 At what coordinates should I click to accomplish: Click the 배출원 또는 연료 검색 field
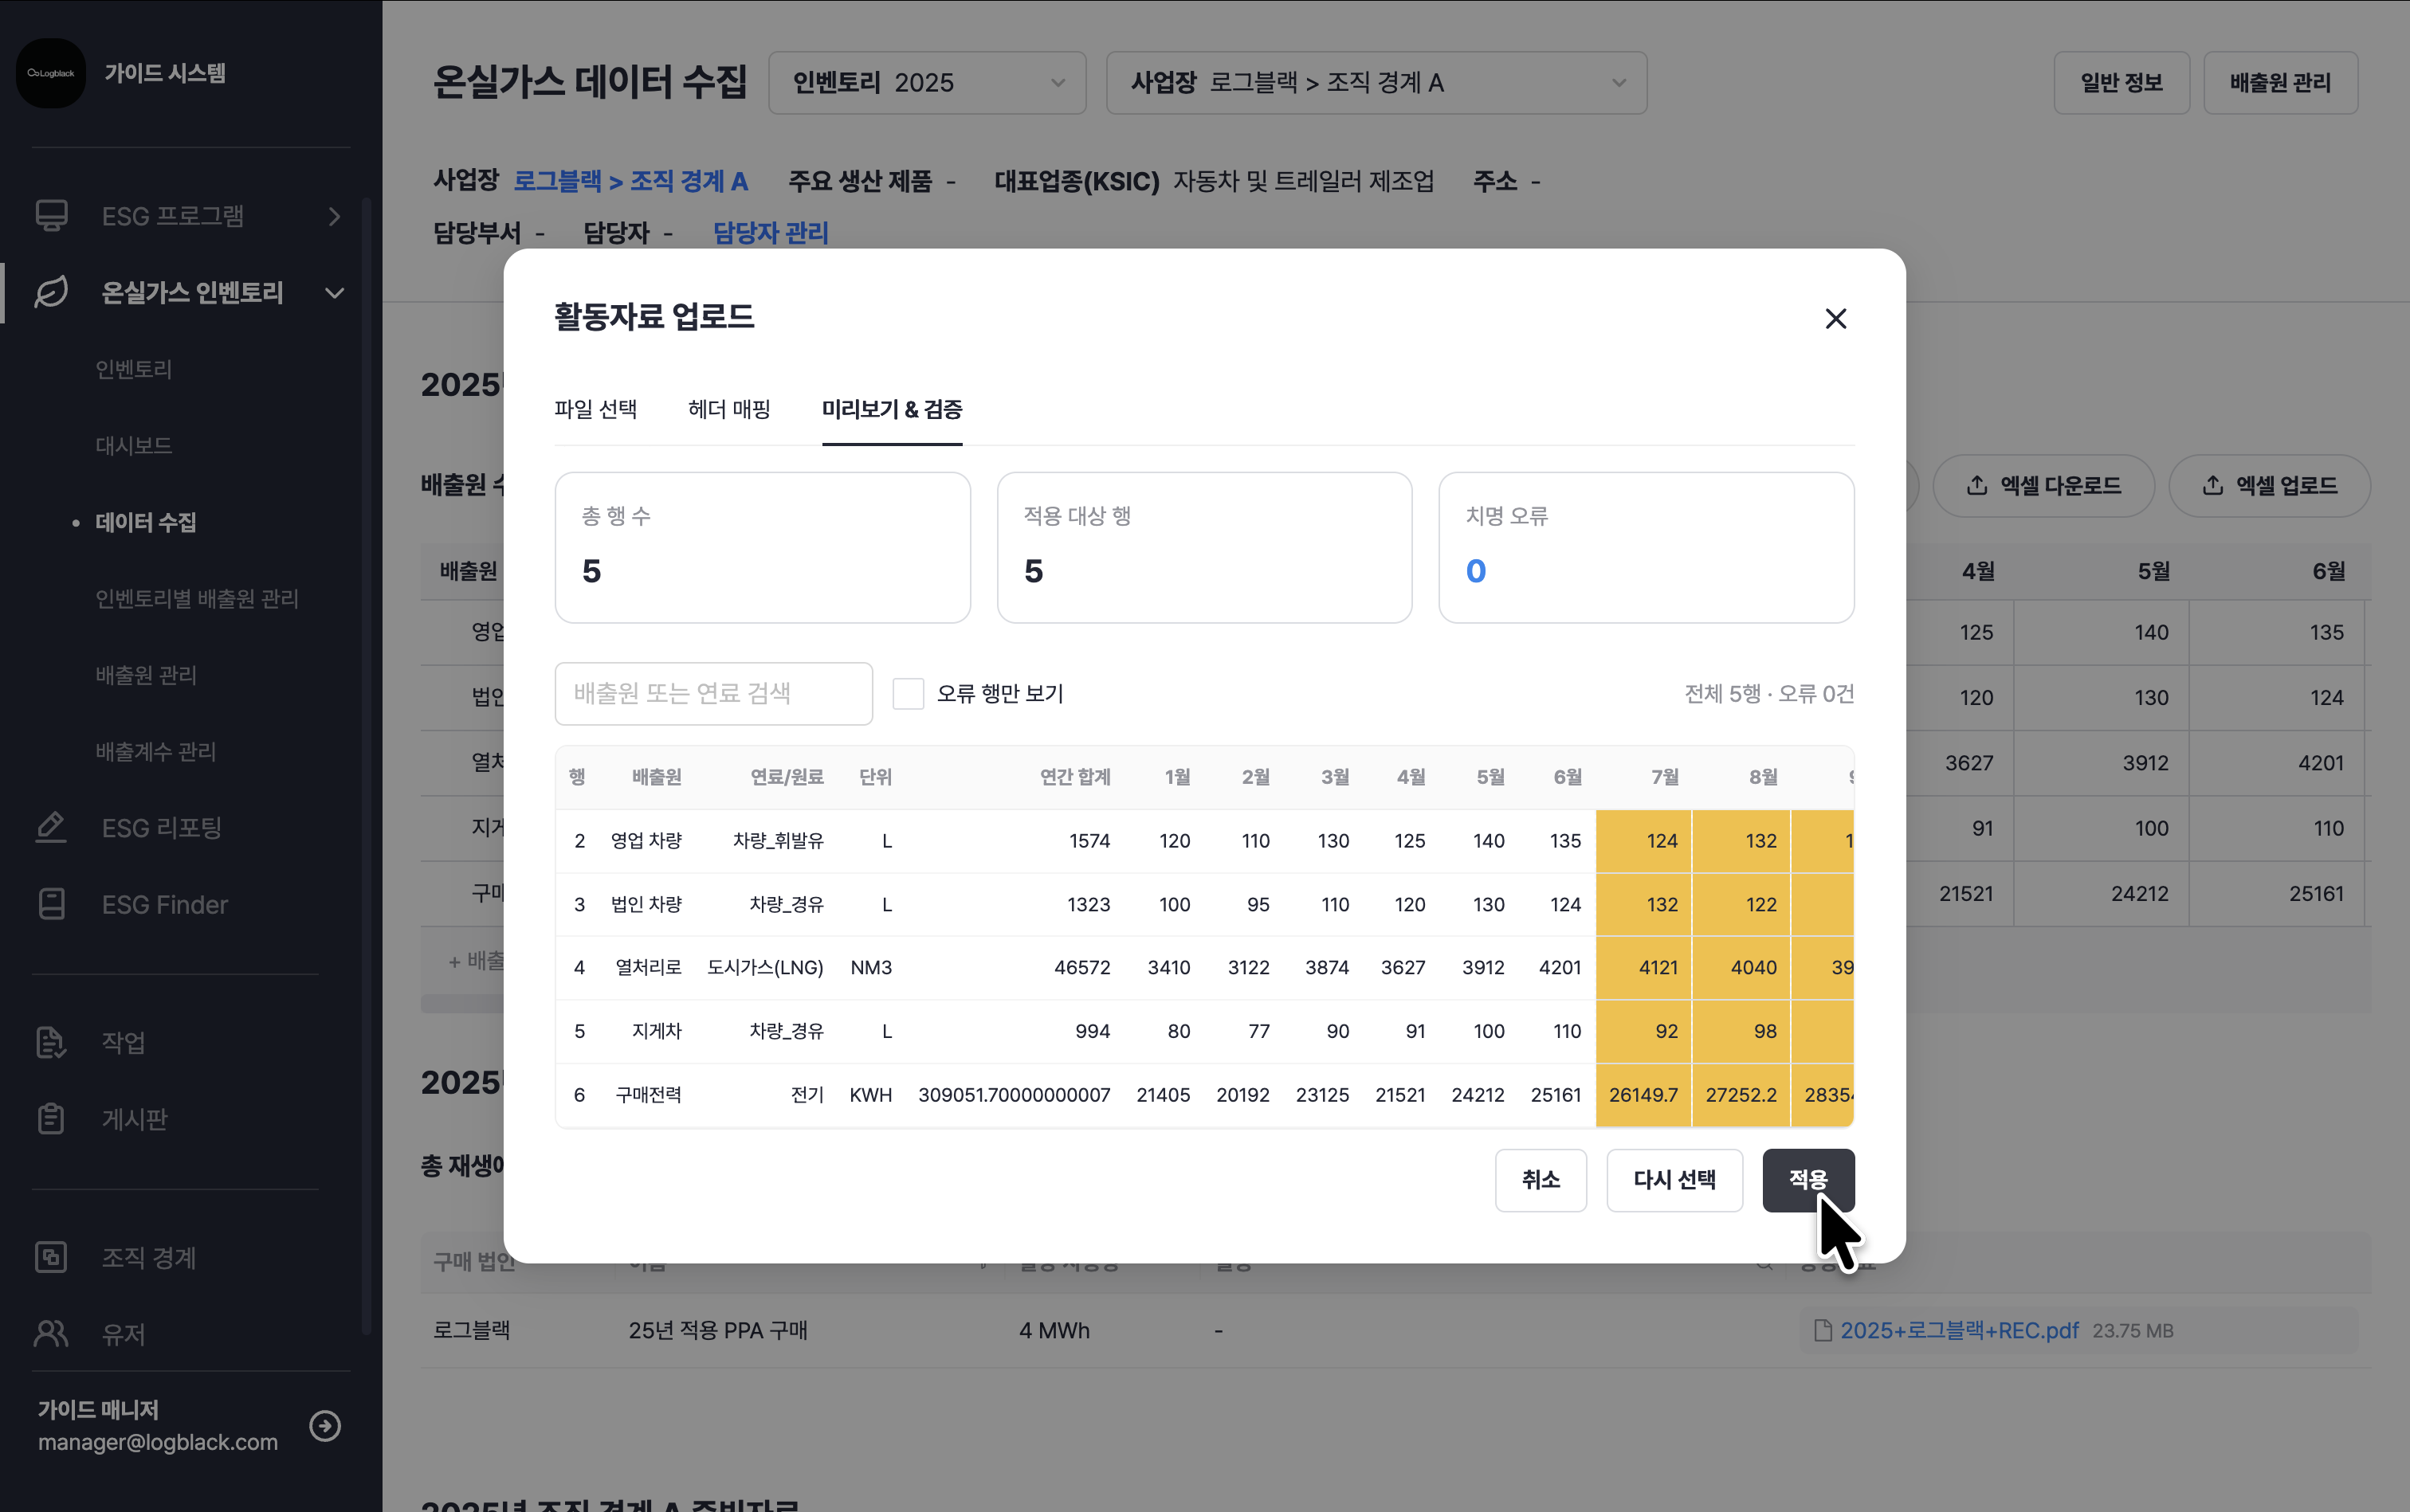(713, 693)
